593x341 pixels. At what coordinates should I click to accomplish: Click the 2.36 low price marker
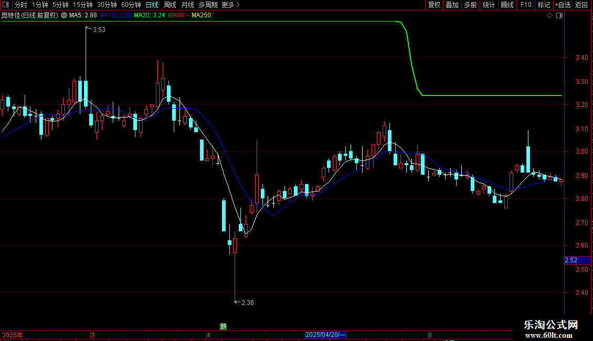tap(245, 302)
